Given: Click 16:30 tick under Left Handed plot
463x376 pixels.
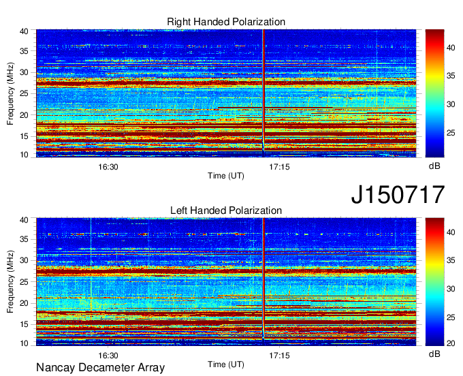Looking at the screenshot, I should (108, 356).
